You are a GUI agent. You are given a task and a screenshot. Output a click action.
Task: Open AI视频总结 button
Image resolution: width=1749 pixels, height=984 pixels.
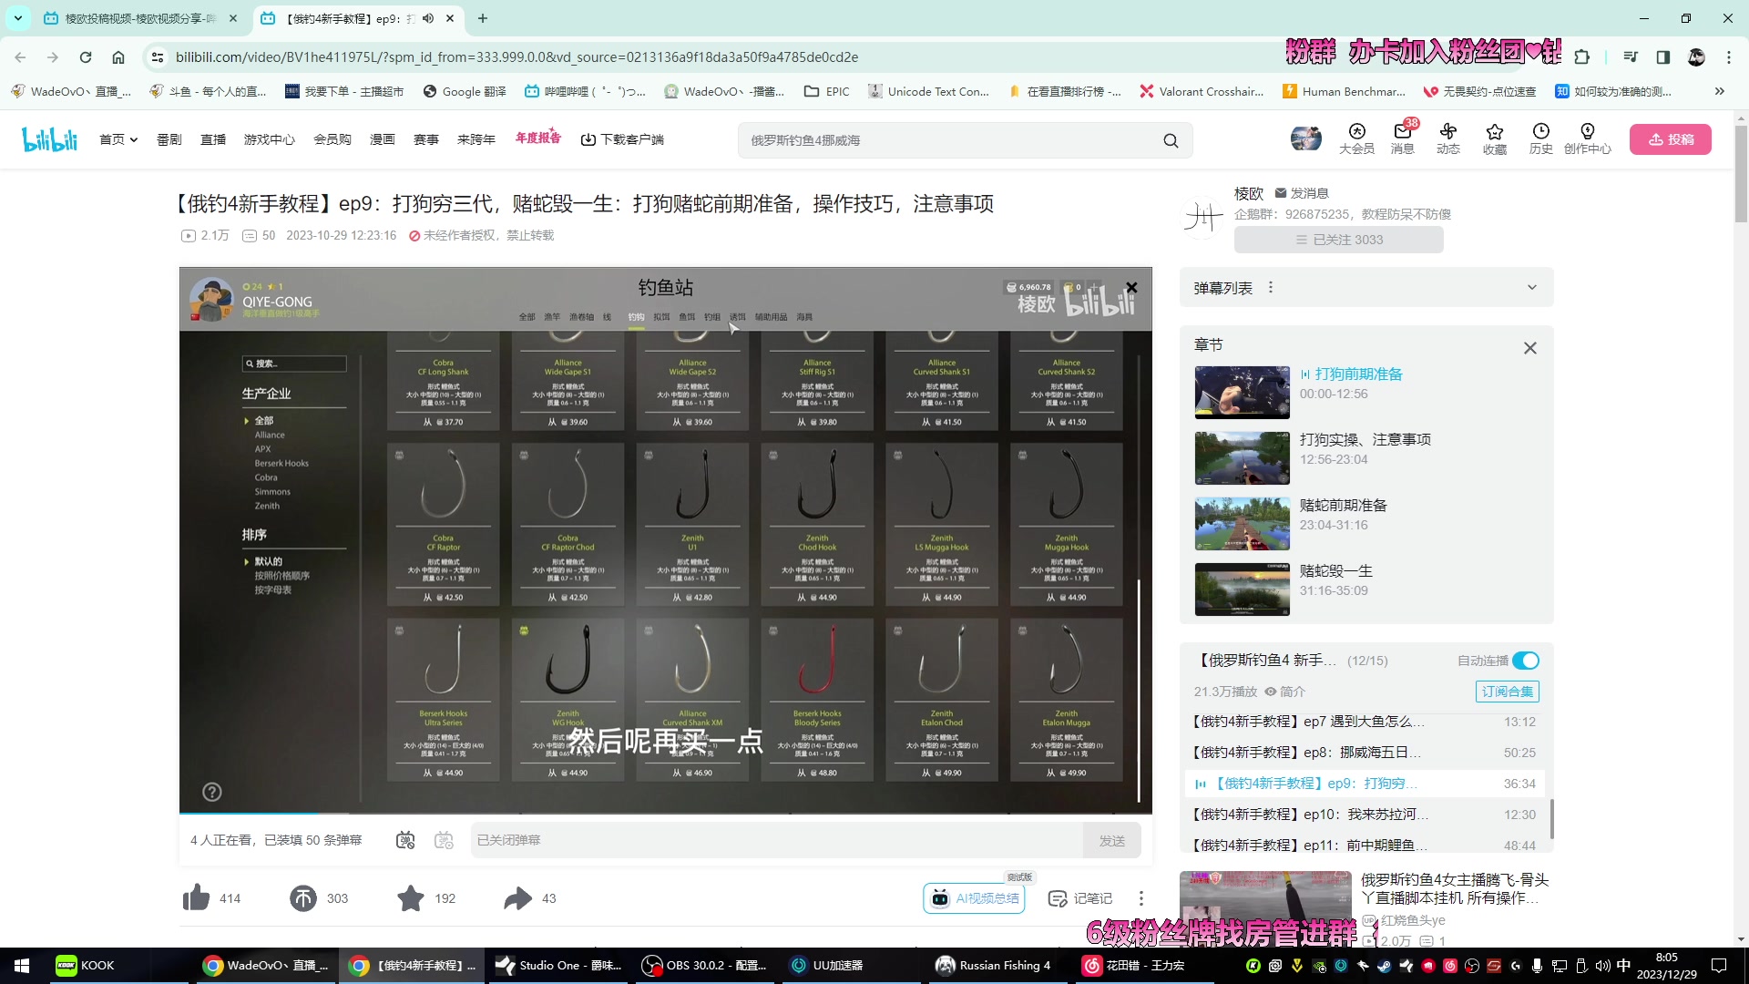(974, 898)
